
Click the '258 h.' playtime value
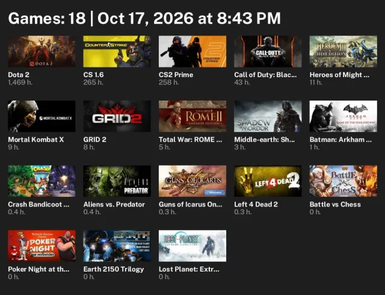168,82
